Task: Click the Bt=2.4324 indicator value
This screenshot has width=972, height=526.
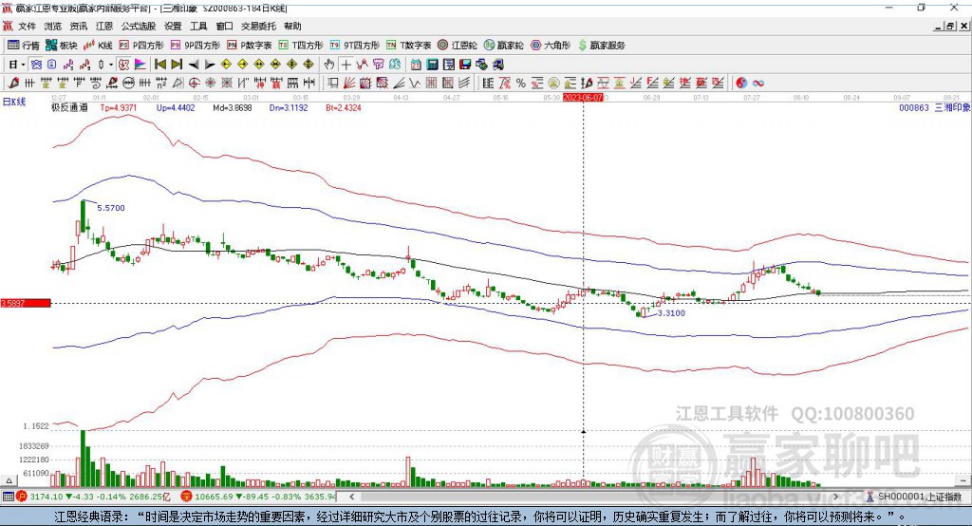Action: coord(344,107)
